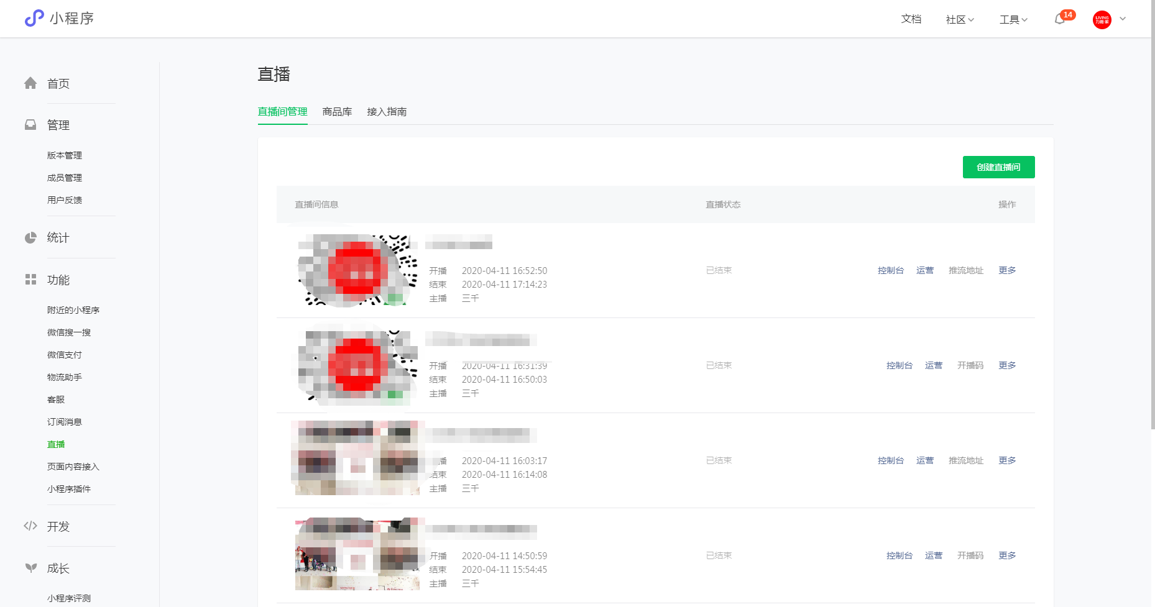The height and width of the screenshot is (607, 1155).
Task: Click the 已结束 status of 16:03:17 broadcast
Action: [x=719, y=460]
